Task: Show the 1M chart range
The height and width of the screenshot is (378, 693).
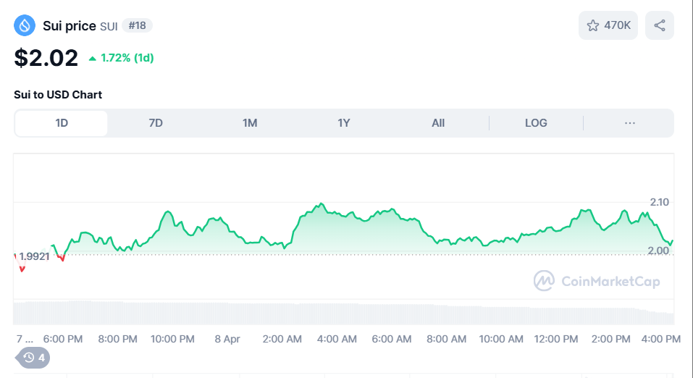Action: click(250, 123)
